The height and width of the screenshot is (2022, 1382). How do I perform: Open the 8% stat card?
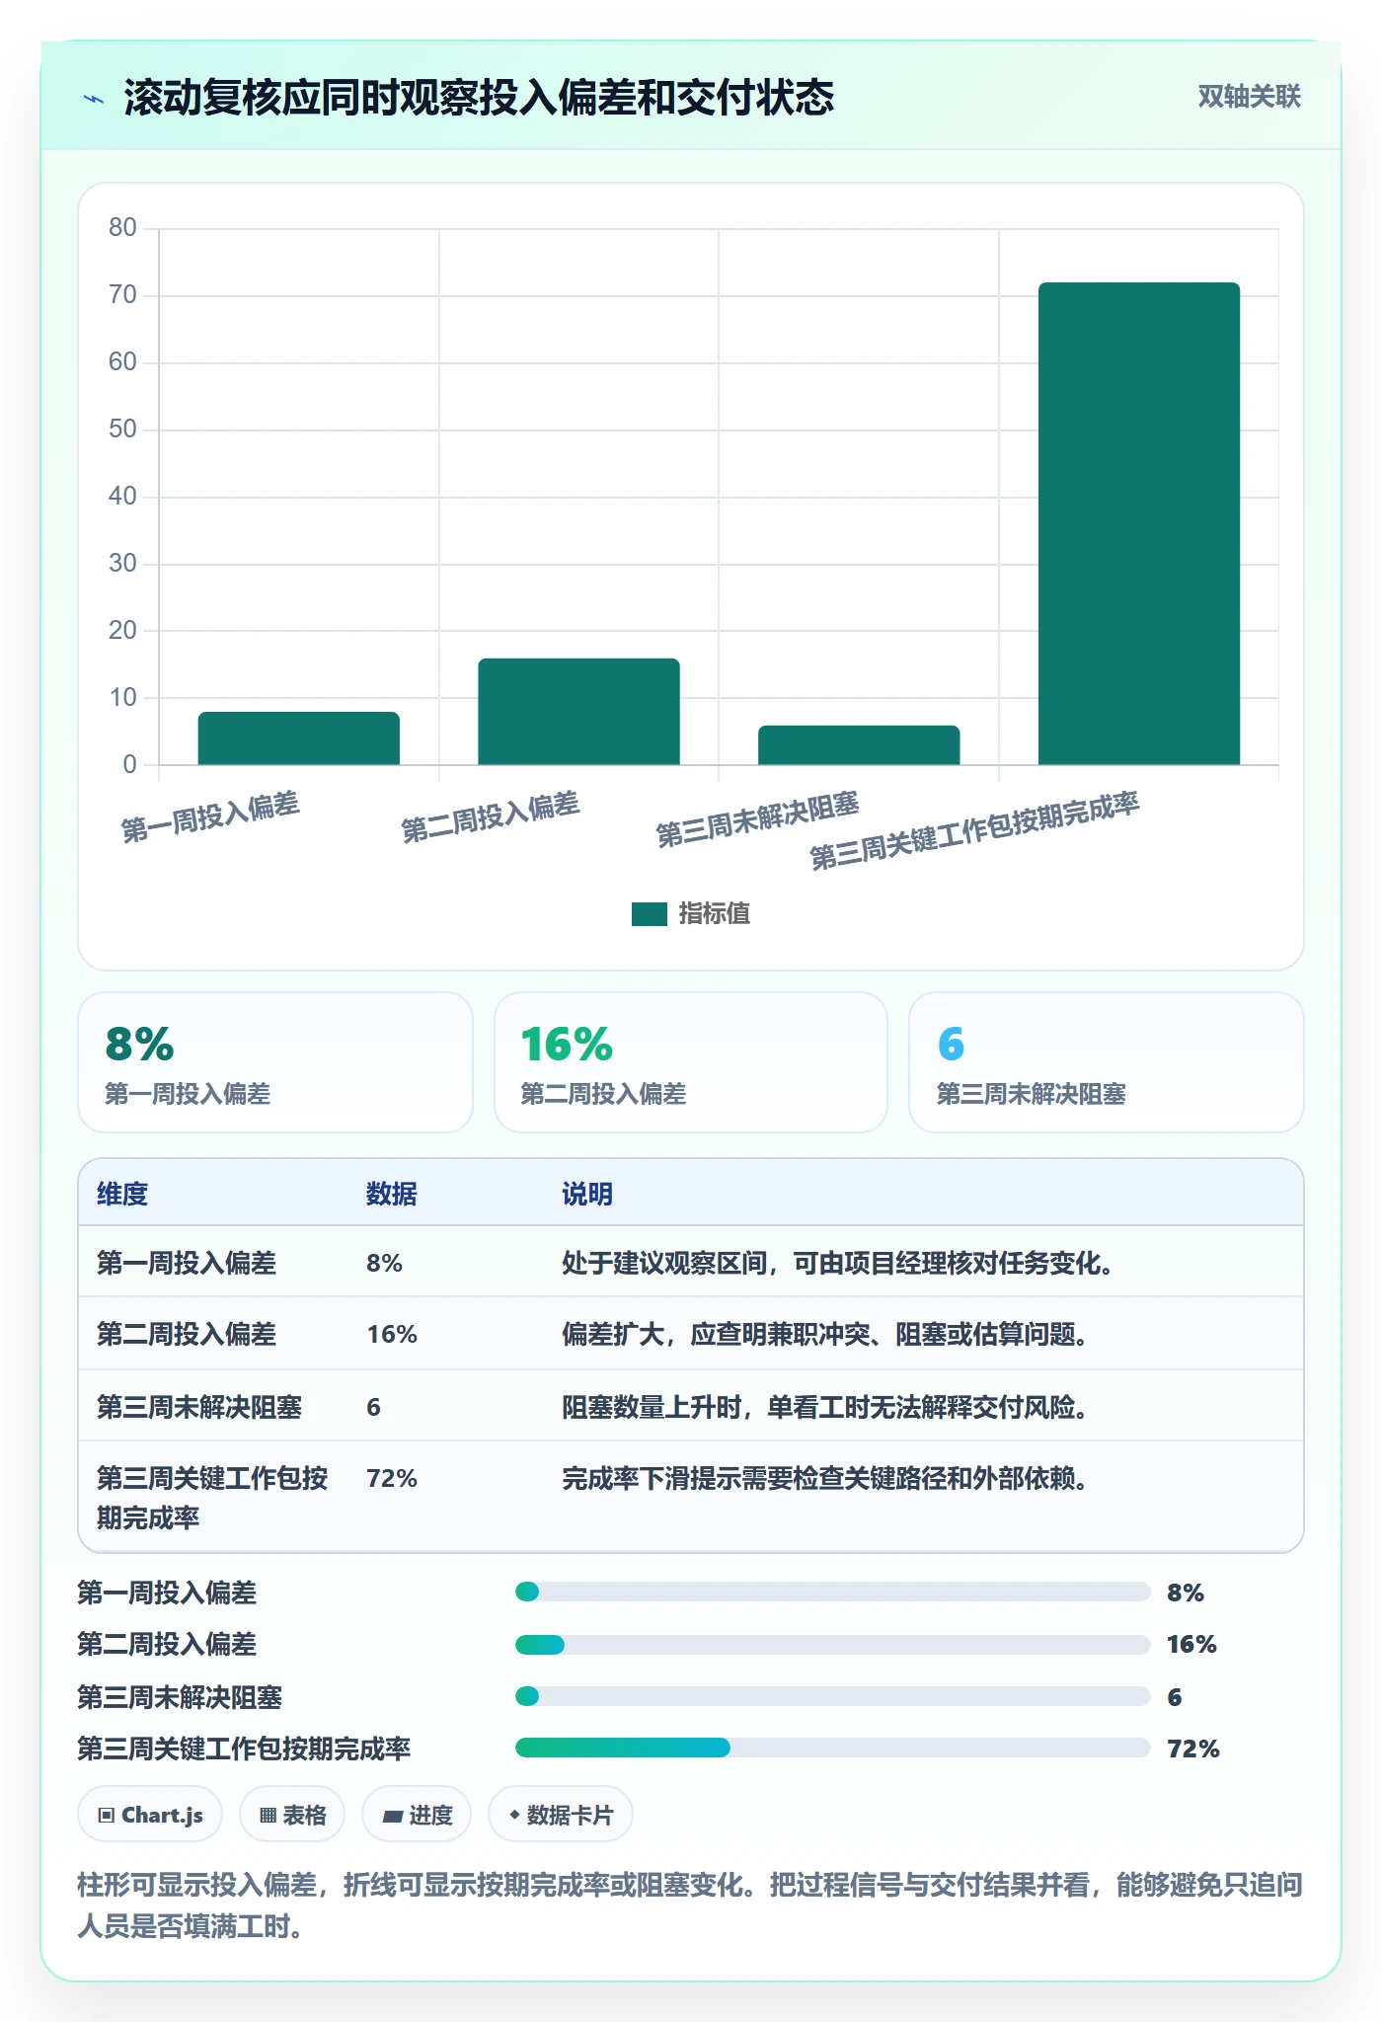275,1062
